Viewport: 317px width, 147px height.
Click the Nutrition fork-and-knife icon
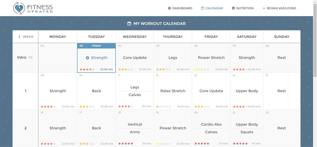(x=233, y=8)
